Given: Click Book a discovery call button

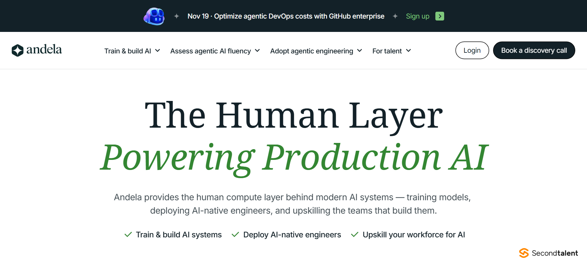Looking at the screenshot, I should pos(534,50).
